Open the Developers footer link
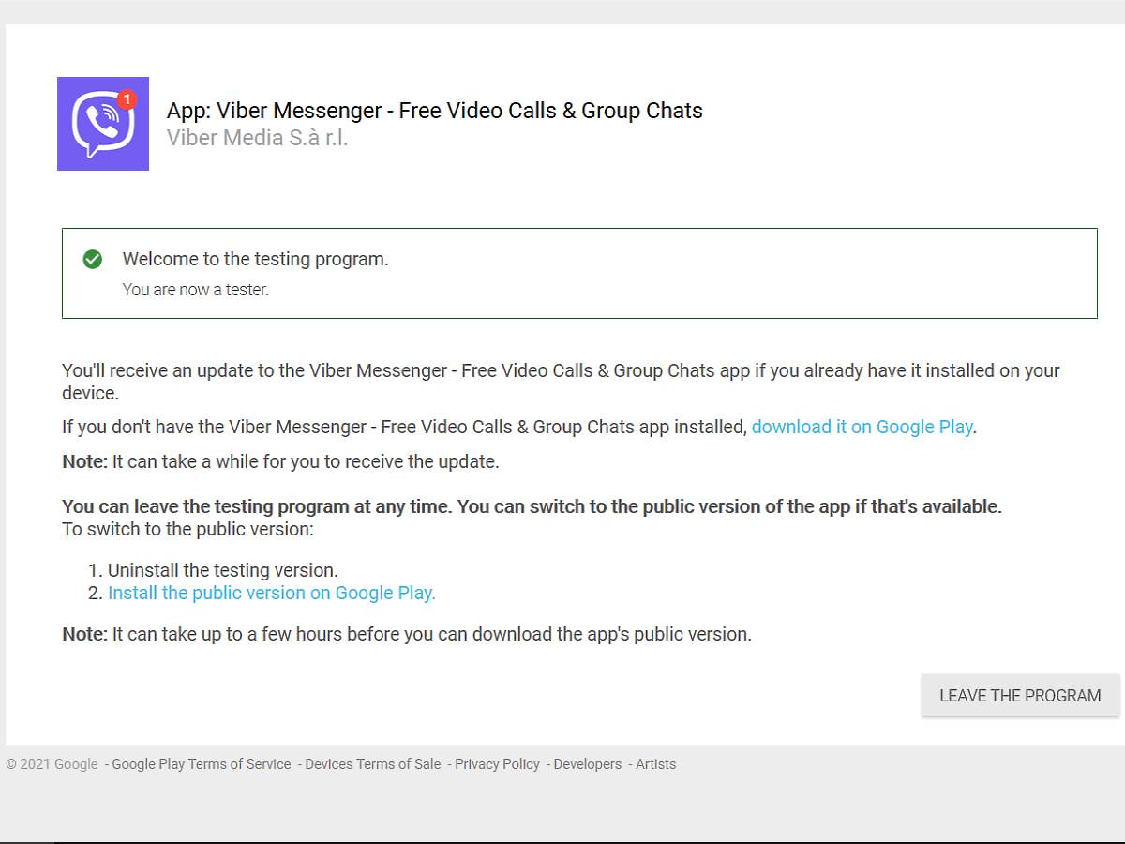The height and width of the screenshot is (844, 1125). click(587, 763)
